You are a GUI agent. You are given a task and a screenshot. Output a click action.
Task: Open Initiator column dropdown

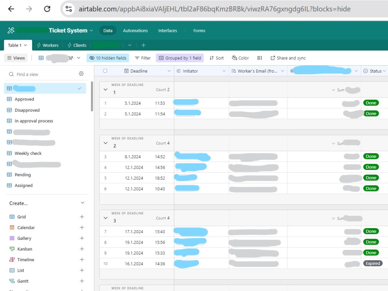click(224, 71)
